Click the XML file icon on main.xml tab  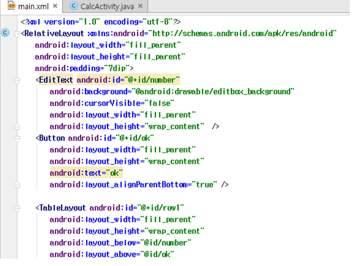coord(11,6)
